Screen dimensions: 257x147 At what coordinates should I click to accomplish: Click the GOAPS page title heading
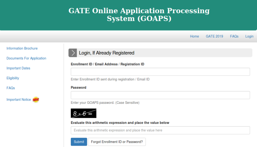(x=139, y=14)
